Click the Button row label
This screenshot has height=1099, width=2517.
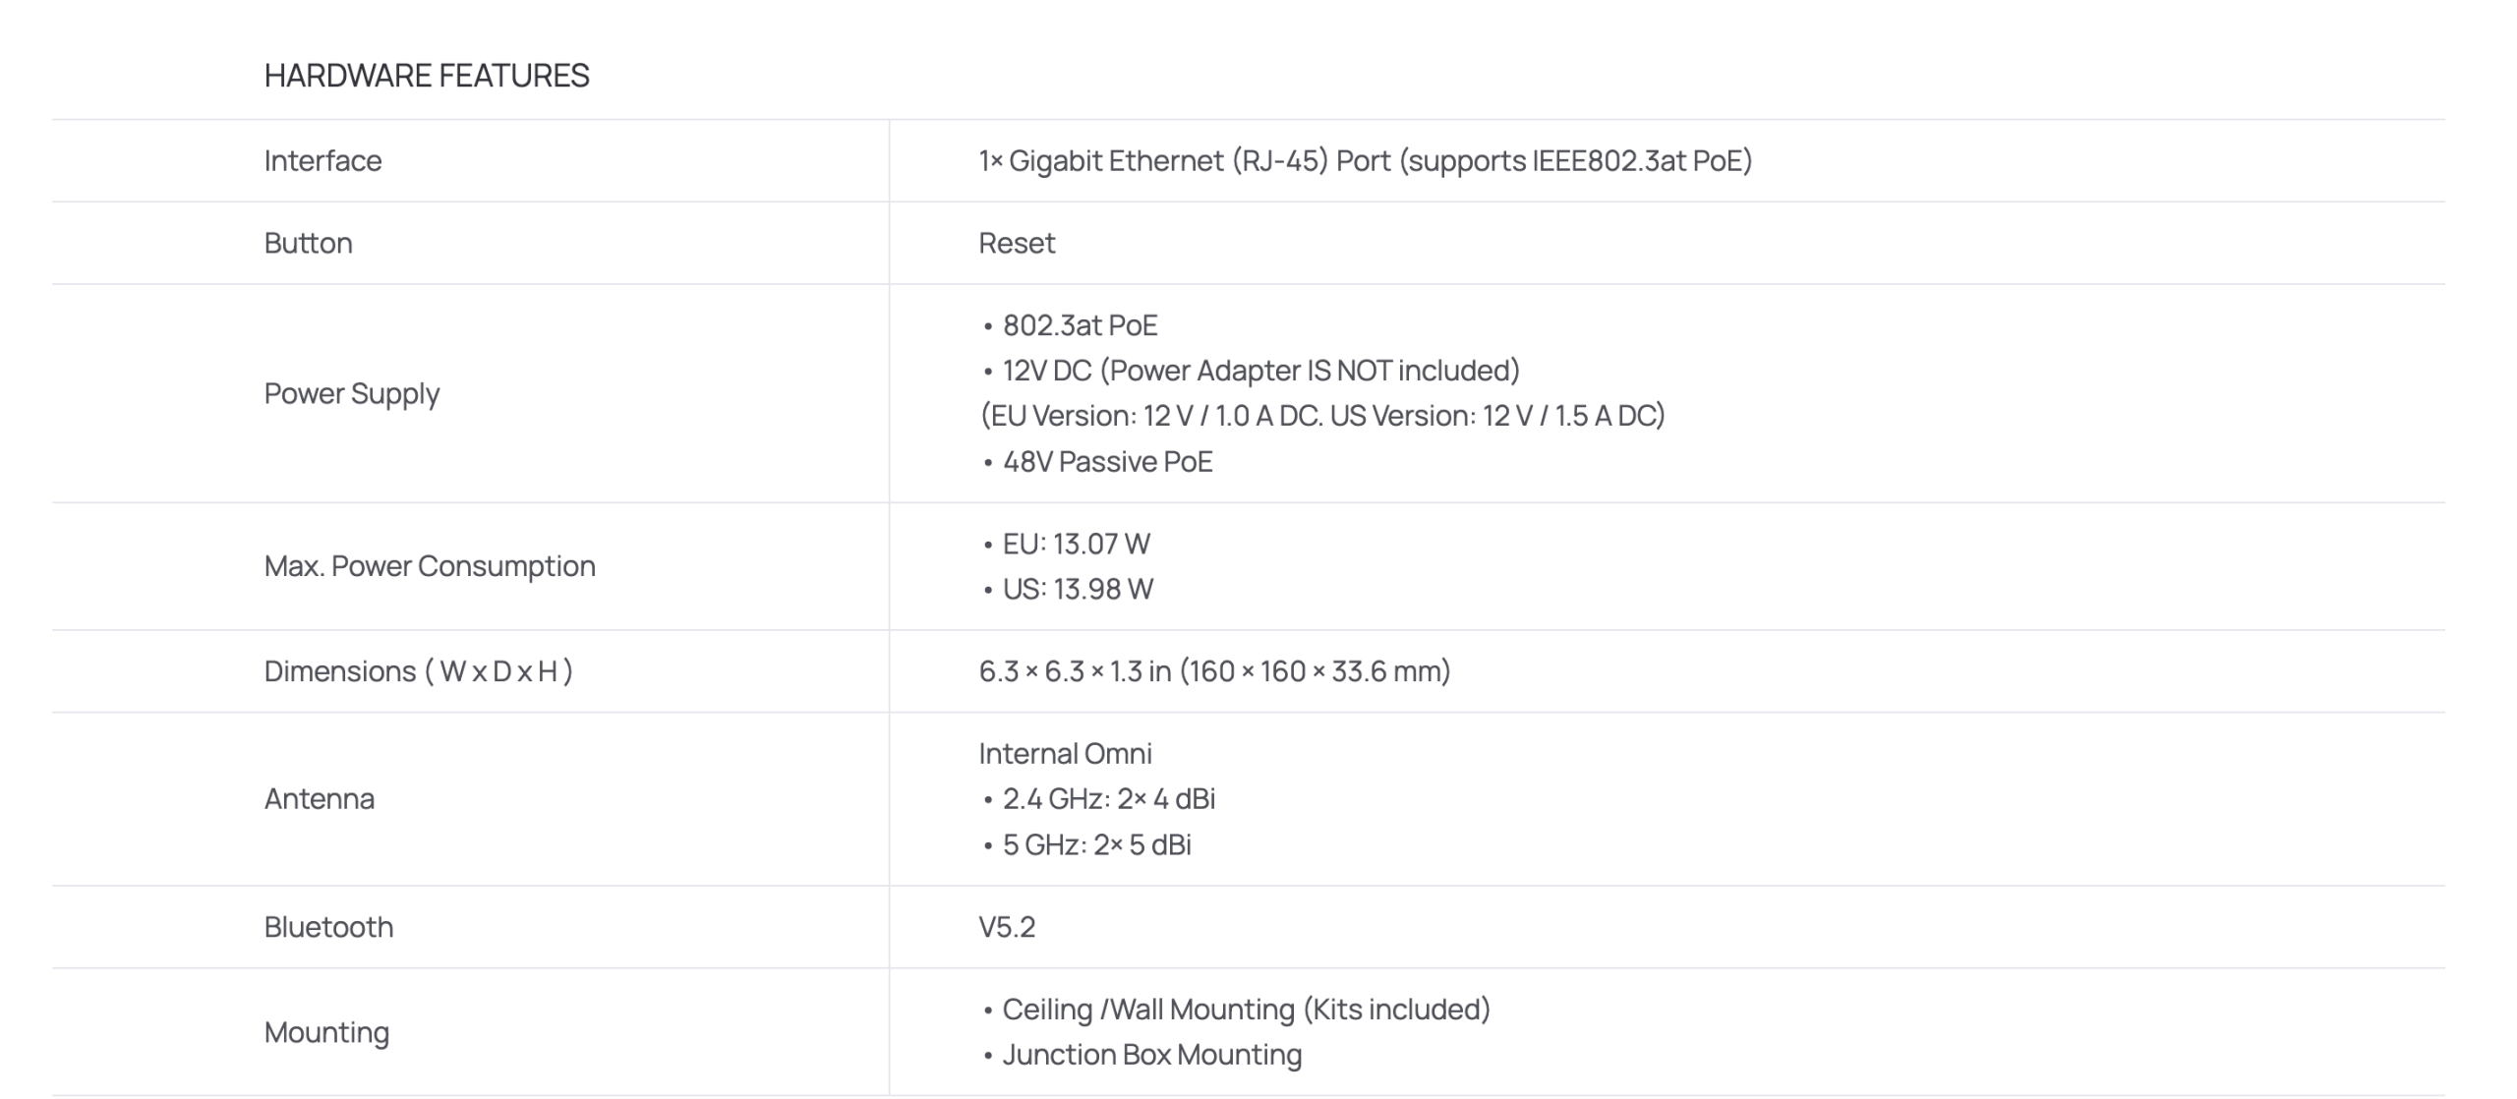click(x=308, y=243)
